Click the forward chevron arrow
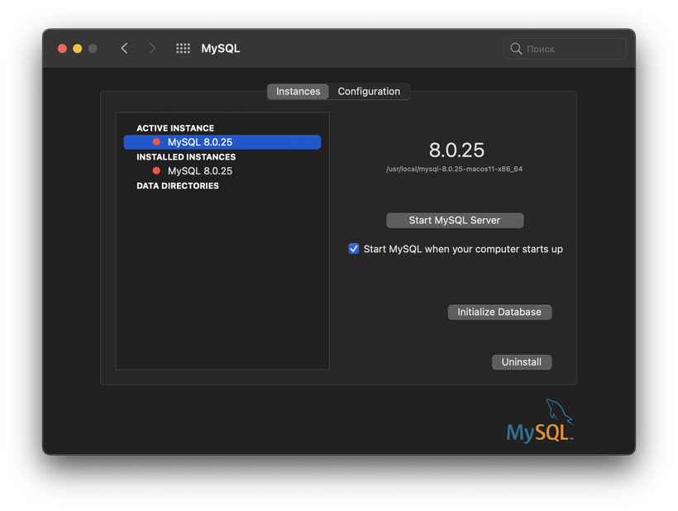 click(152, 49)
